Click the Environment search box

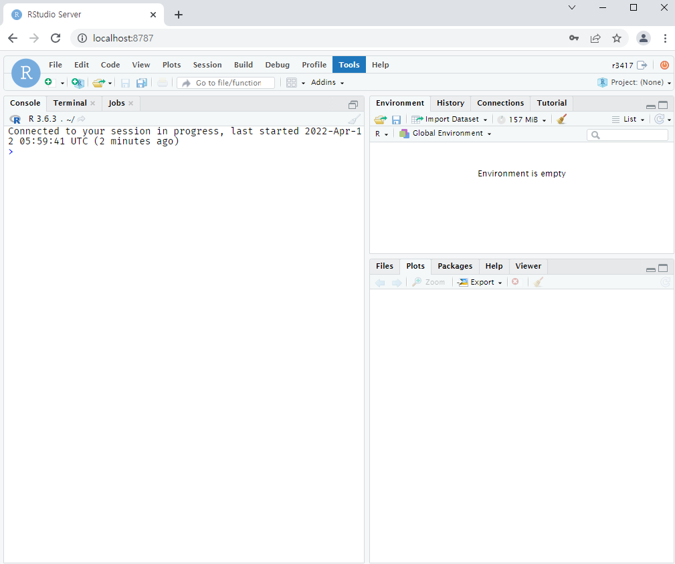pos(628,135)
